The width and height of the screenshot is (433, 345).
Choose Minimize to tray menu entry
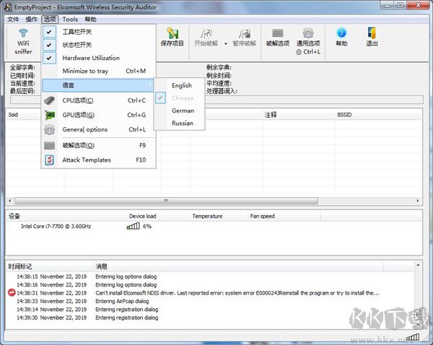click(x=98, y=71)
